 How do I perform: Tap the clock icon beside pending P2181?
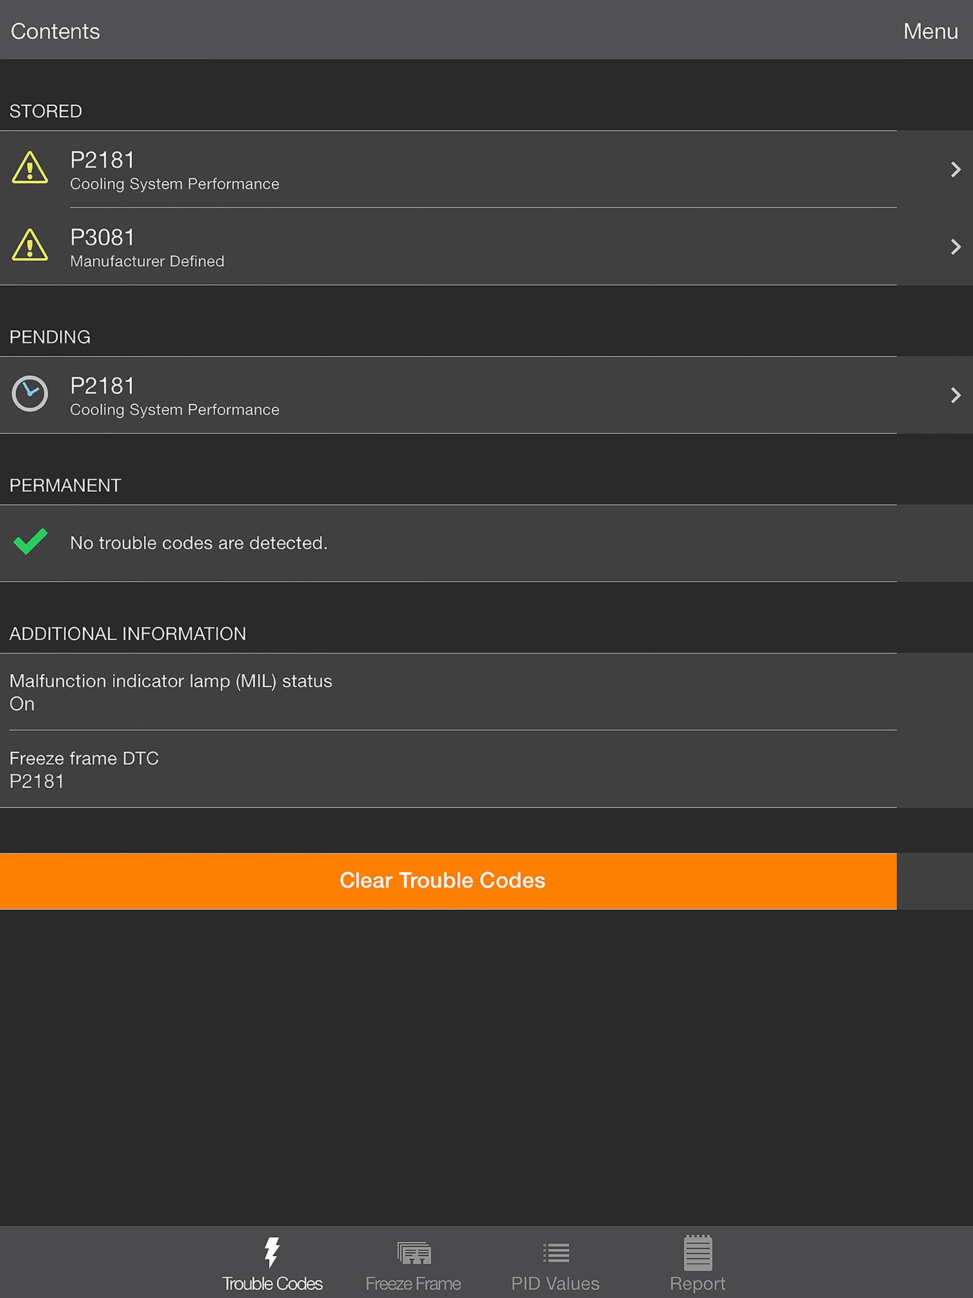(30, 394)
